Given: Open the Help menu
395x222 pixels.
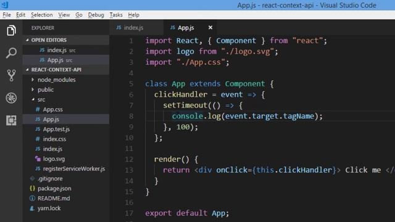Looking at the screenshot, I should [x=133, y=15].
